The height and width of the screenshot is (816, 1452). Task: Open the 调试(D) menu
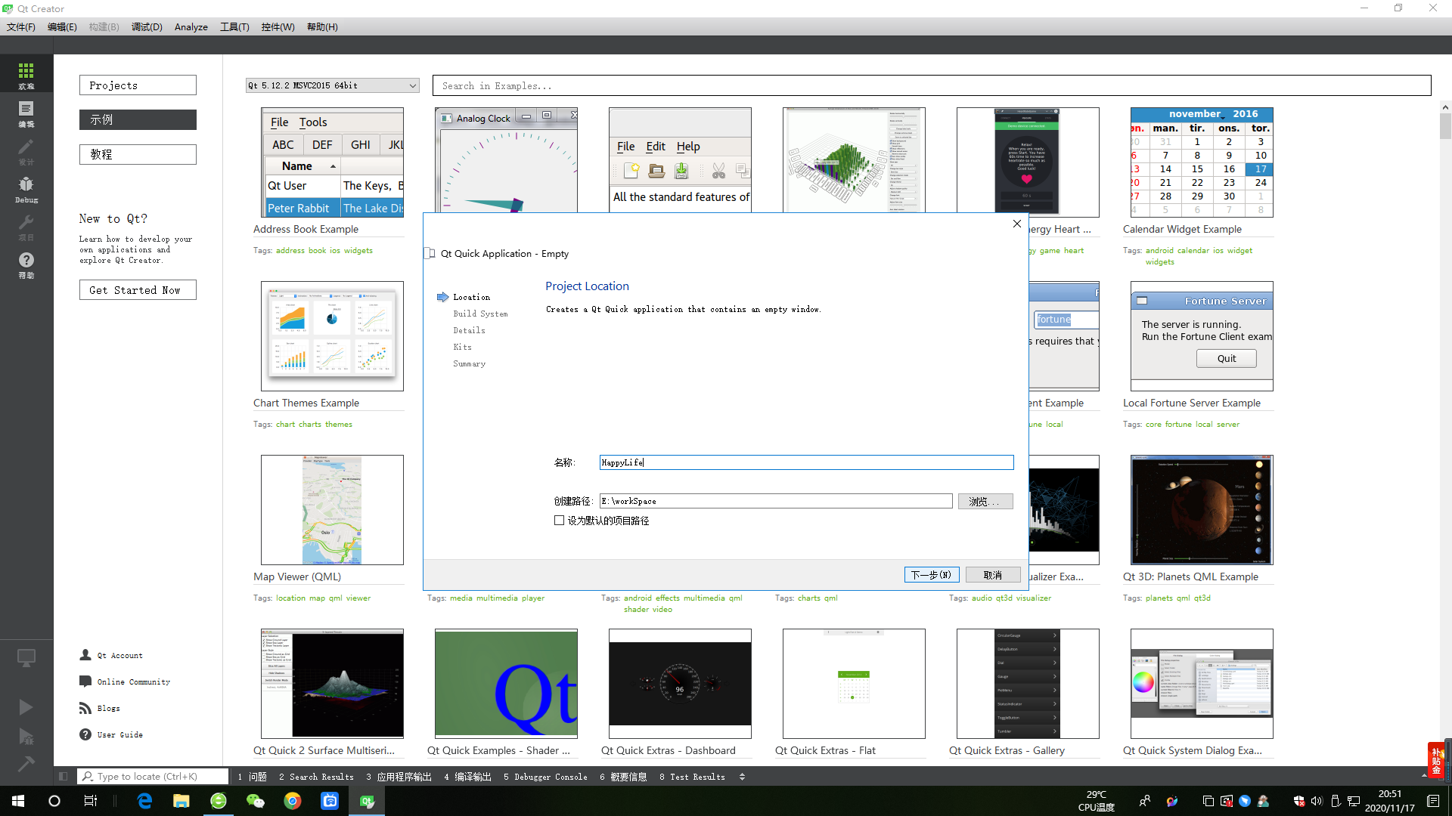tap(147, 26)
